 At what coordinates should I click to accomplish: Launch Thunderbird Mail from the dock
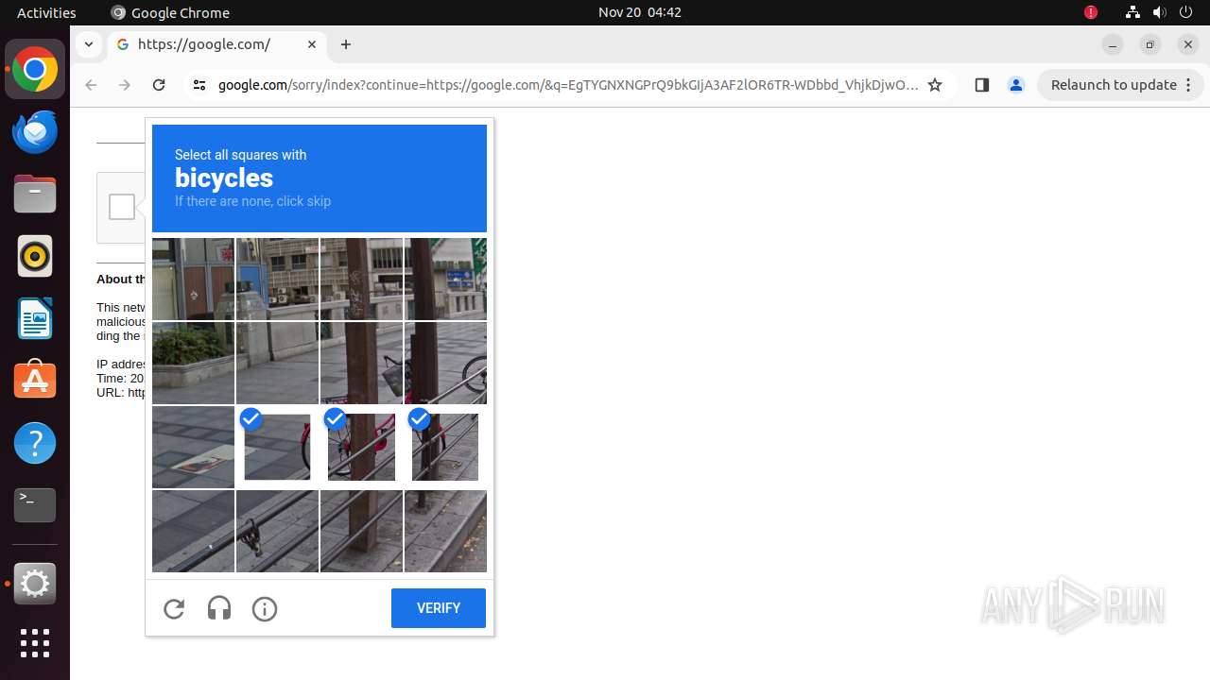tap(35, 132)
